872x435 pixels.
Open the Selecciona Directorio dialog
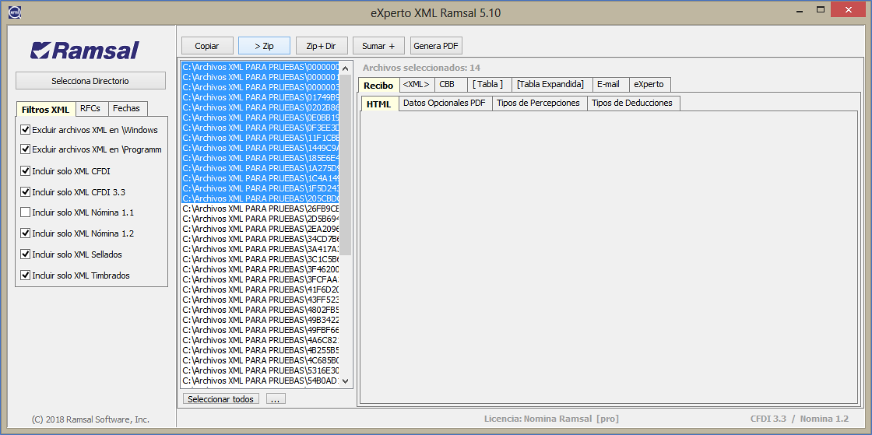90,81
